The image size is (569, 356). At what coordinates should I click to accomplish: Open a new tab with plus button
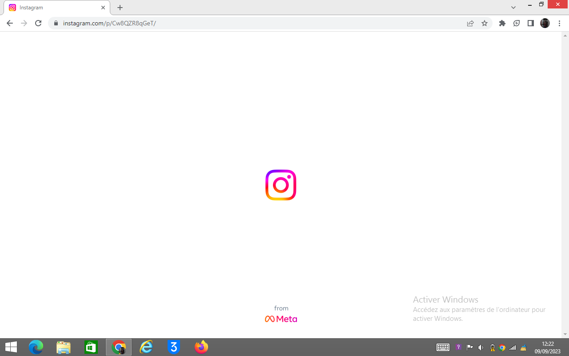click(120, 8)
